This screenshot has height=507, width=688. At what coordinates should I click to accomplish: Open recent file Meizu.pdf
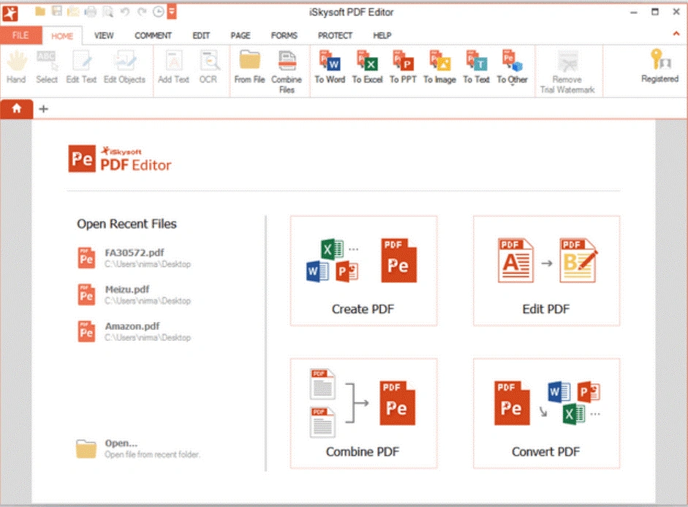tap(135, 295)
